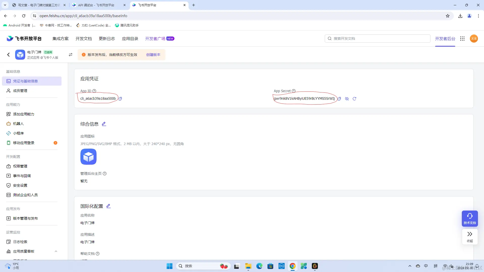
Task: Go back with the app header arrow
Action: click(9, 55)
